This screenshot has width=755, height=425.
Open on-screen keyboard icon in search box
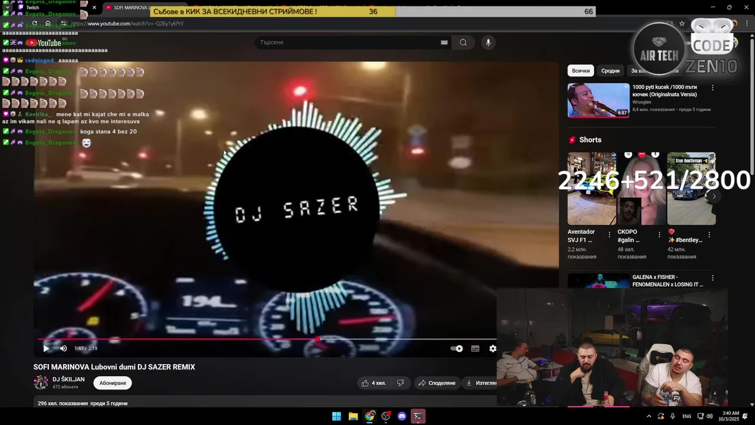(444, 42)
